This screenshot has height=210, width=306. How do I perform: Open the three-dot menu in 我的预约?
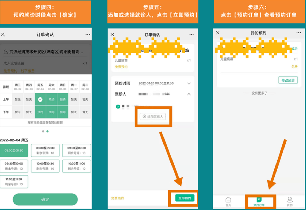(298, 33)
